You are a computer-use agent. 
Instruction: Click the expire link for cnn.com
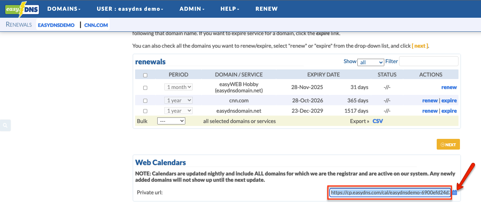click(449, 100)
